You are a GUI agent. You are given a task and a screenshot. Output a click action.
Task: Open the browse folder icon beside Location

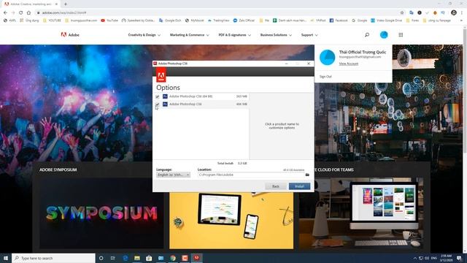coord(307,175)
